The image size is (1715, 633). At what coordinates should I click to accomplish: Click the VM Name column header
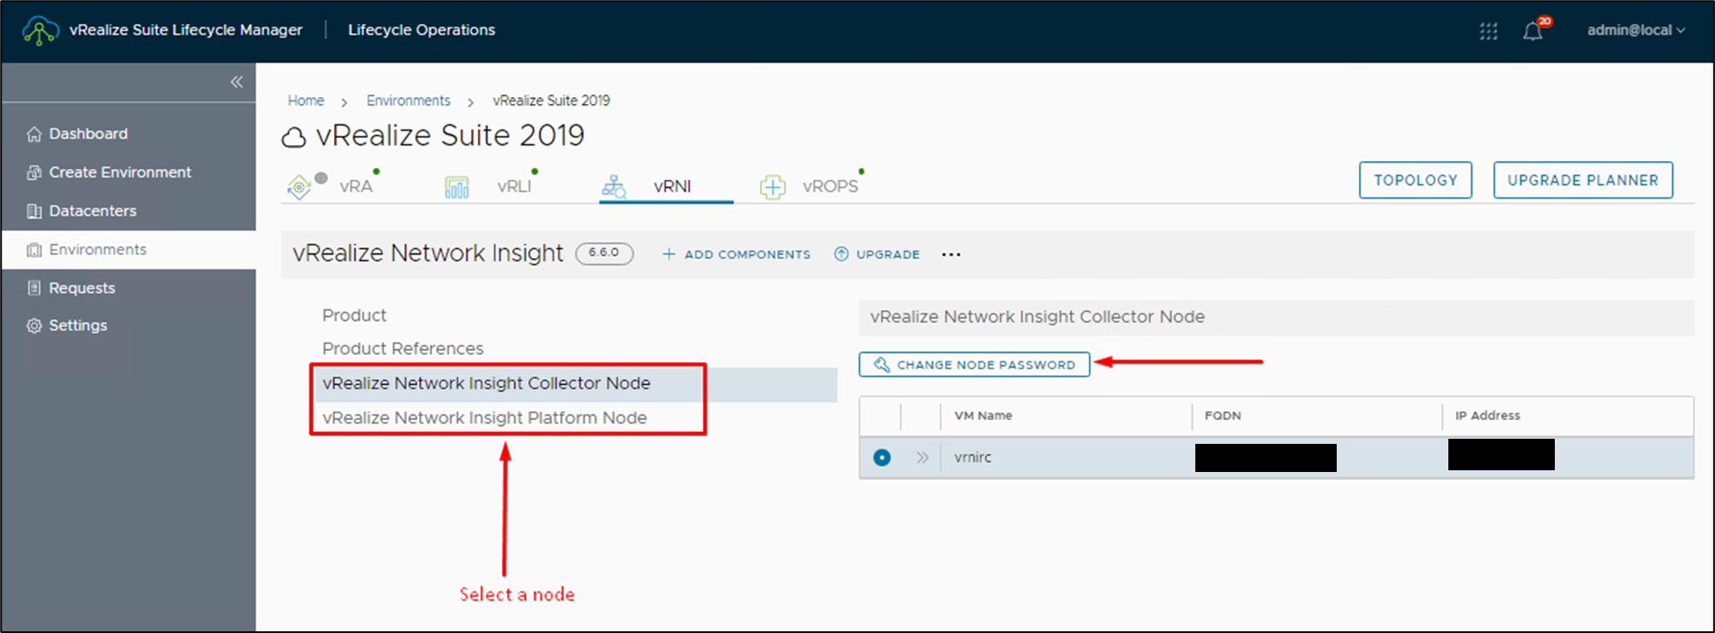(983, 416)
